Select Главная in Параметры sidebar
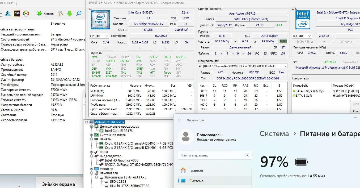 pos(215,170)
